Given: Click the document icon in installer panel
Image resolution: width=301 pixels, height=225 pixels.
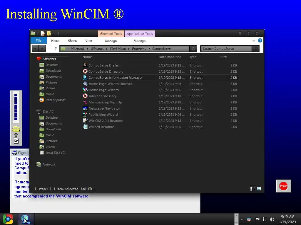Looking at the screenshot, I should pos(16,141).
